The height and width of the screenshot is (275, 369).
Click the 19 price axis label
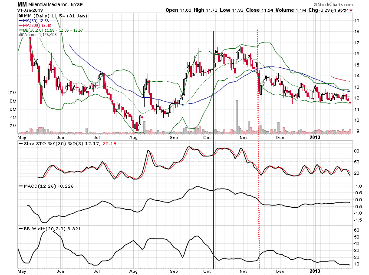pos(357,20)
